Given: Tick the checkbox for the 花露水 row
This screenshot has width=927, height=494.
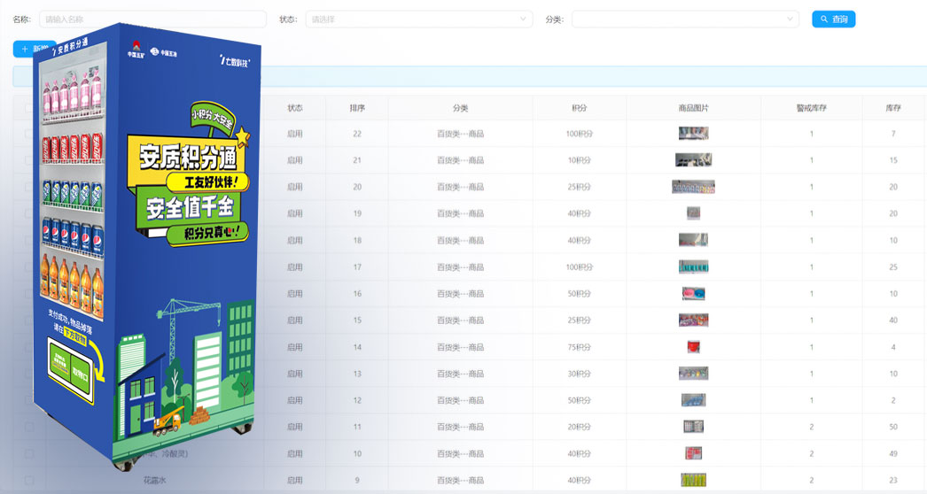Looking at the screenshot, I should click(x=29, y=480).
